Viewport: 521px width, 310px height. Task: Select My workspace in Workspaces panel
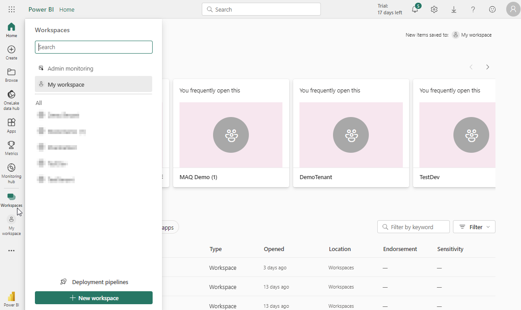click(x=94, y=84)
